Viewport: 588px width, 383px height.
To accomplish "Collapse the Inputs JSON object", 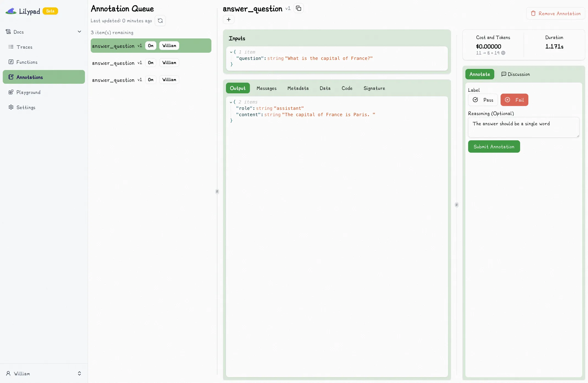I will (x=231, y=52).
